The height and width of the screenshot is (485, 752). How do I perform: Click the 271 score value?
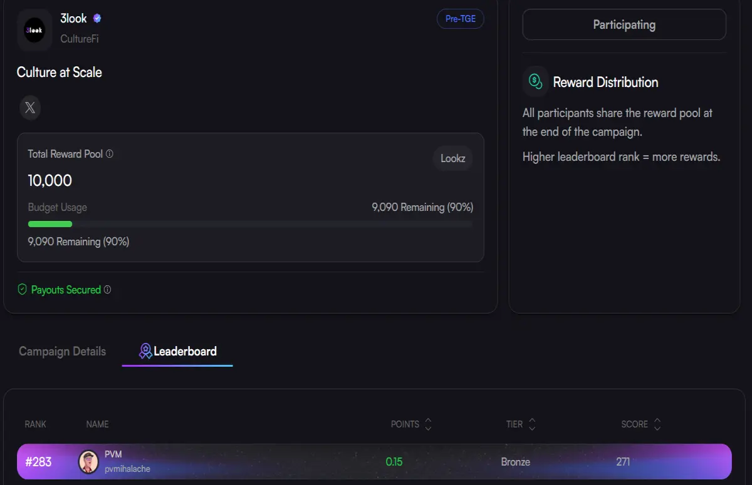[623, 462]
